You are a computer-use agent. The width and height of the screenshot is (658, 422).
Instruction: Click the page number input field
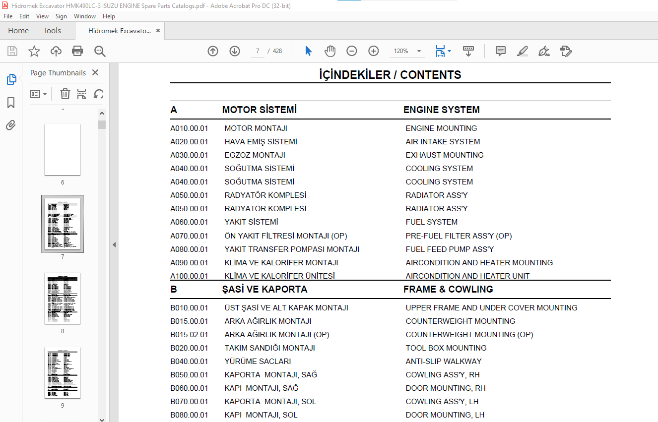click(x=258, y=51)
